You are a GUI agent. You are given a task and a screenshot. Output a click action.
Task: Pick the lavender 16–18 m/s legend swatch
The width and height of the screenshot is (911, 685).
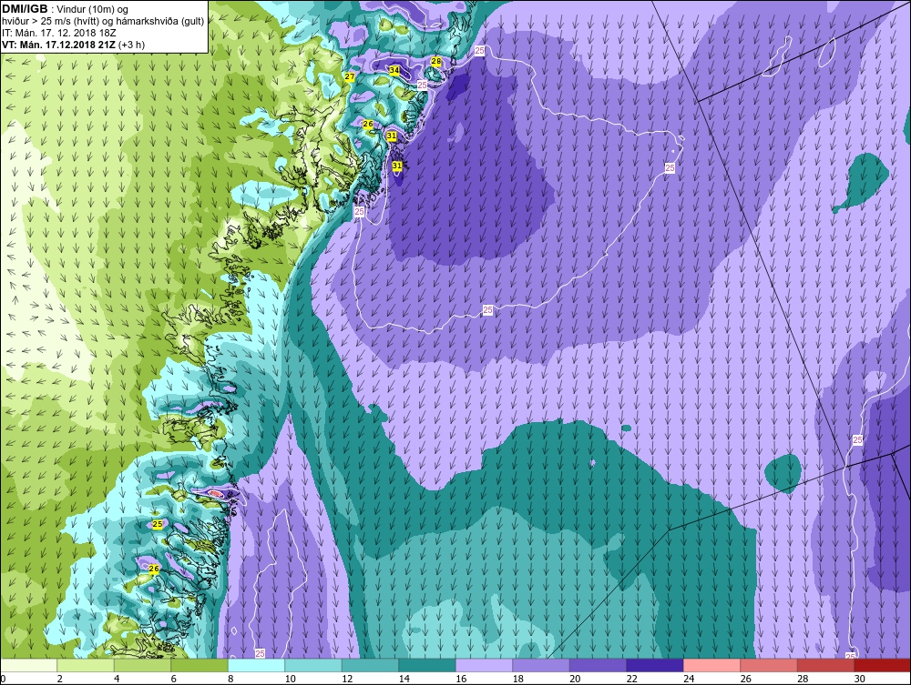point(484,665)
